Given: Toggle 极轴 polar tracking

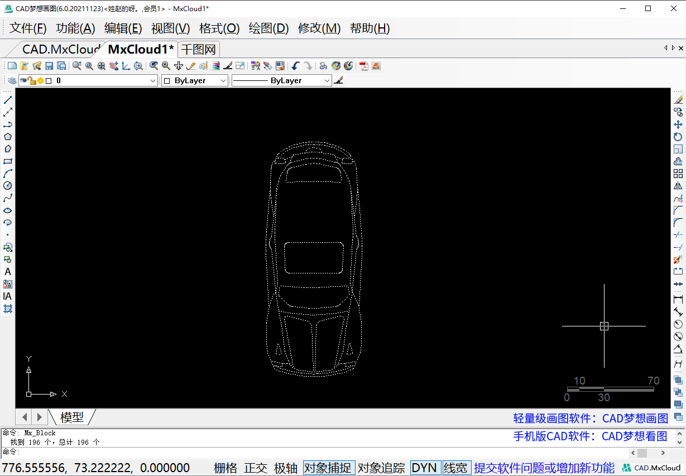Looking at the screenshot, I should click(286, 468).
